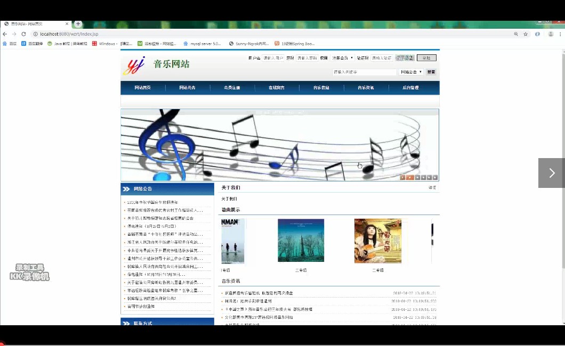Open 音乐资讯 in the navigation bar
The width and height of the screenshot is (565, 346).
[x=366, y=88]
